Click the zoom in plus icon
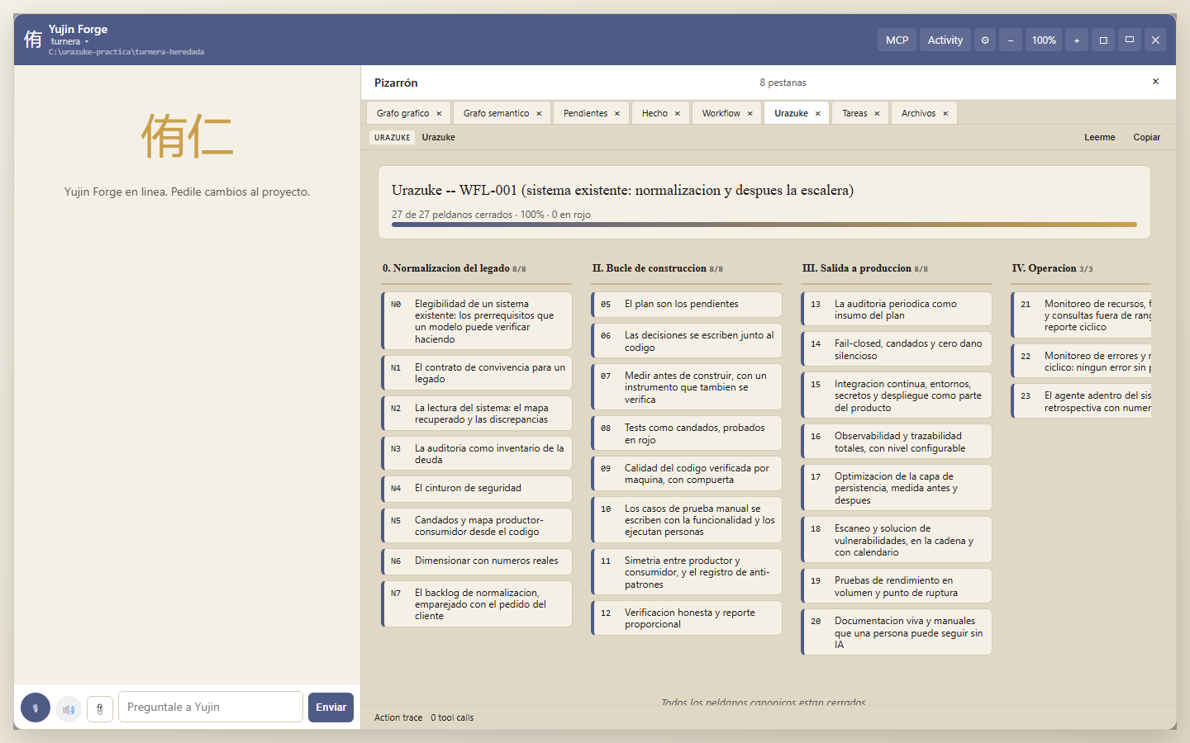 (x=1077, y=40)
